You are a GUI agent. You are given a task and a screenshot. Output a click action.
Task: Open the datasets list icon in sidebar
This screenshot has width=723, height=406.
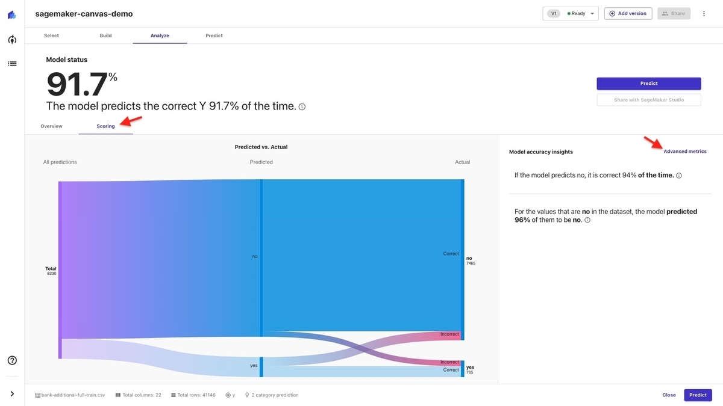tap(12, 63)
